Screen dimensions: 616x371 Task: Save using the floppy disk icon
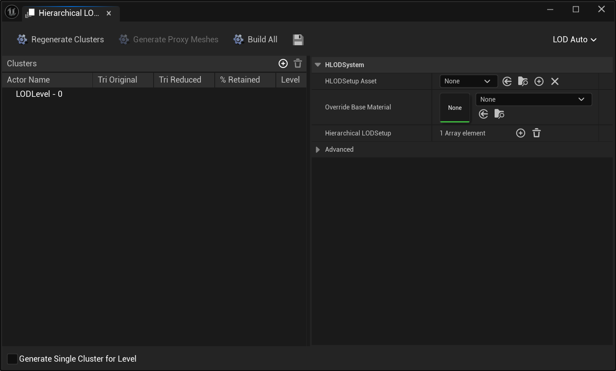[x=298, y=40]
